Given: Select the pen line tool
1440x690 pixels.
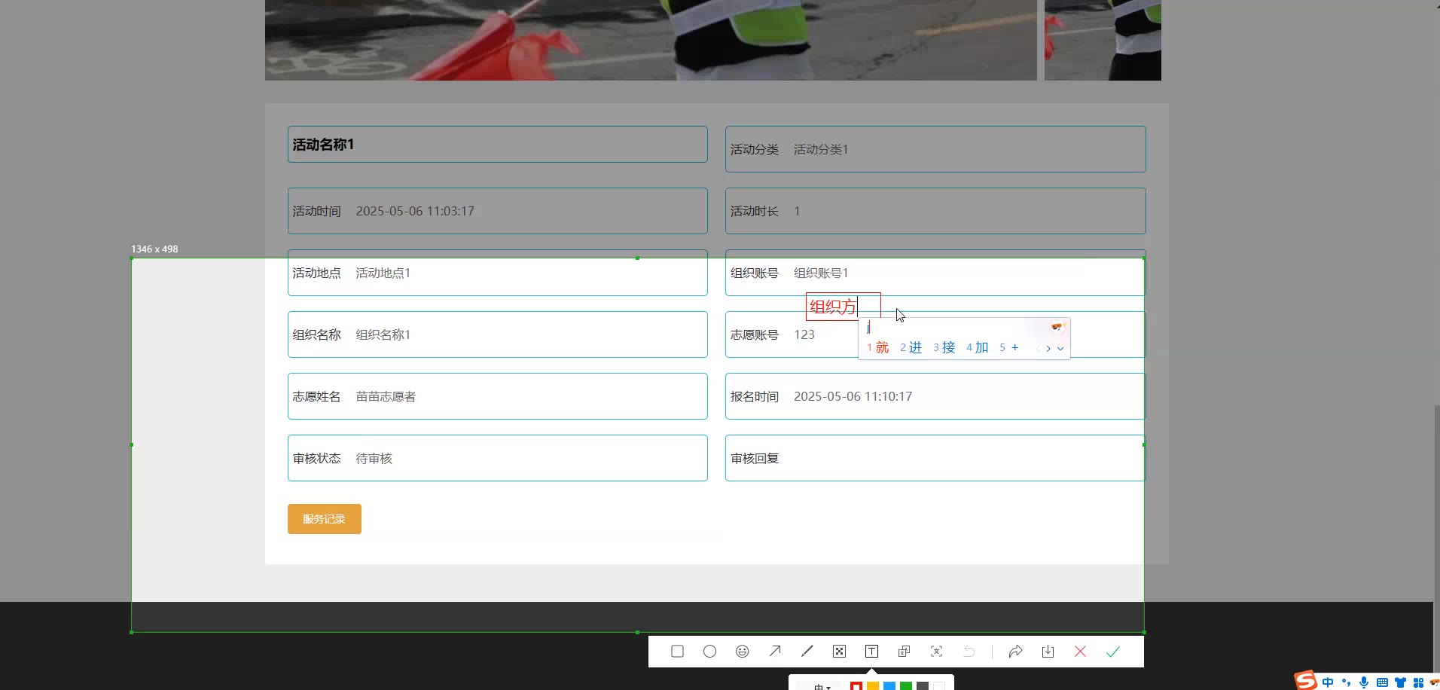Looking at the screenshot, I should (807, 652).
